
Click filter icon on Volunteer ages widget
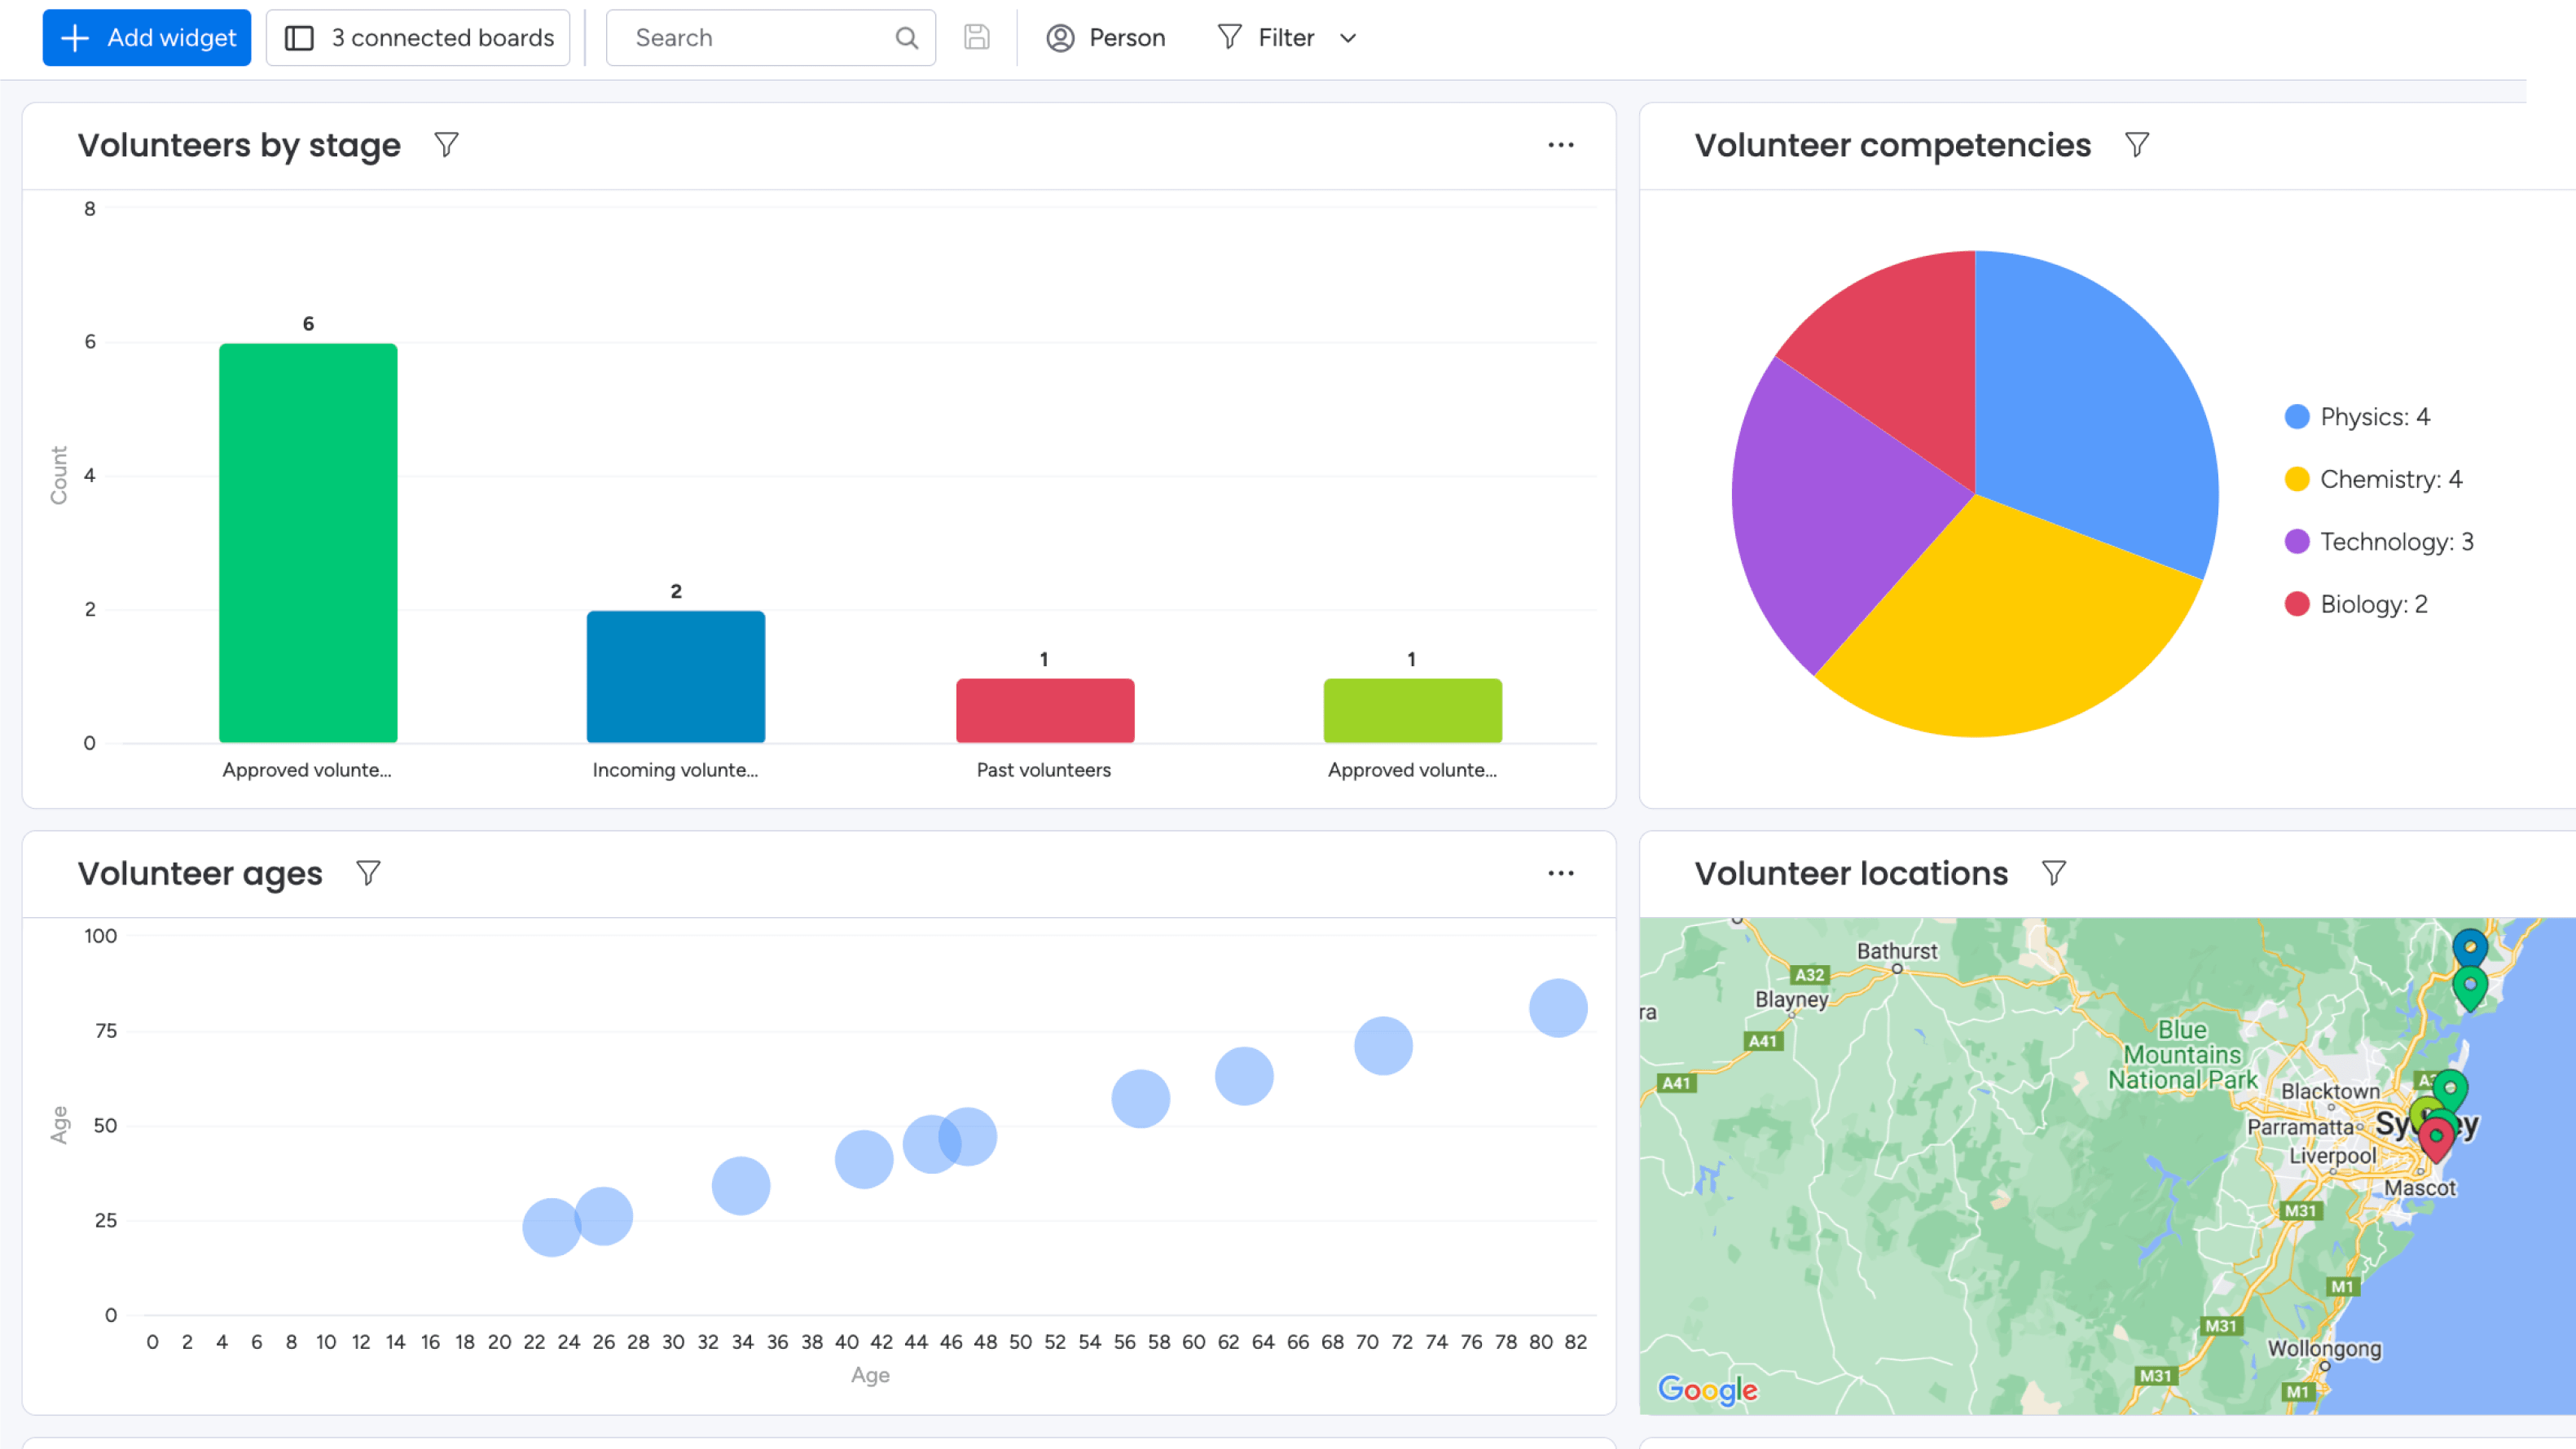coord(368,873)
